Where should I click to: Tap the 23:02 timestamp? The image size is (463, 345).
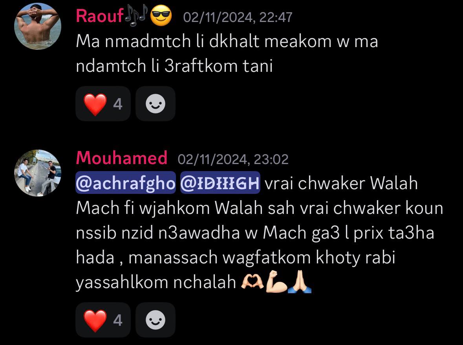pyautogui.click(x=233, y=160)
